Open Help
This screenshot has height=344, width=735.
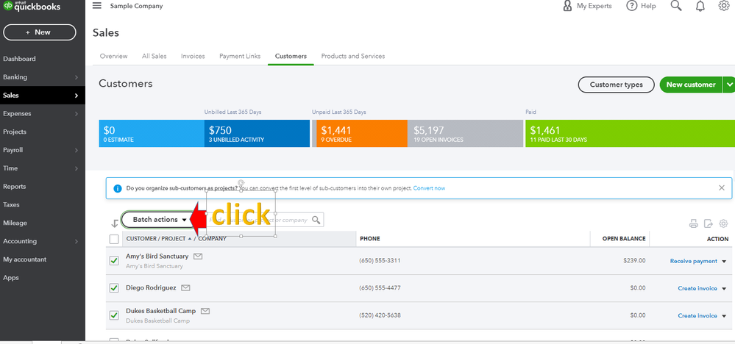coord(641,6)
